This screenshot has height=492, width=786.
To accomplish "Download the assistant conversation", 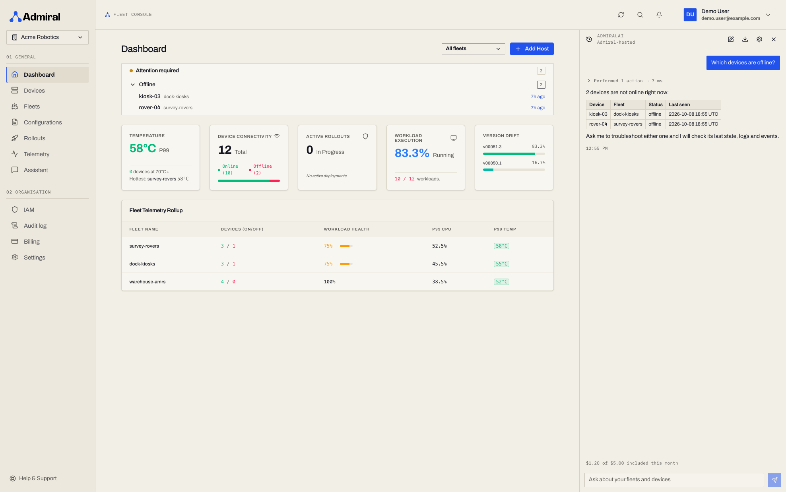I will tap(745, 39).
